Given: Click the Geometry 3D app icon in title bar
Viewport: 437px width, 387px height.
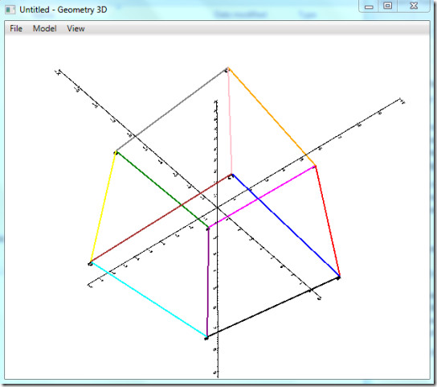Looking at the screenshot, I should click(x=10, y=10).
